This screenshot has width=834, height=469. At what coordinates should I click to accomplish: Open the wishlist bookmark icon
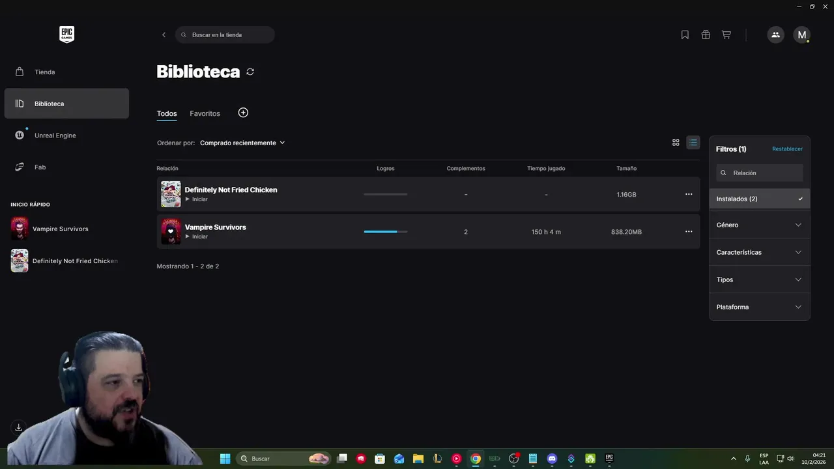[x=685, y=35]
